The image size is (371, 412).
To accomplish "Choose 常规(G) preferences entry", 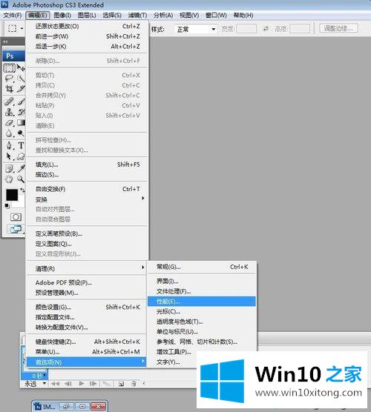I will [x=202, y=267].
